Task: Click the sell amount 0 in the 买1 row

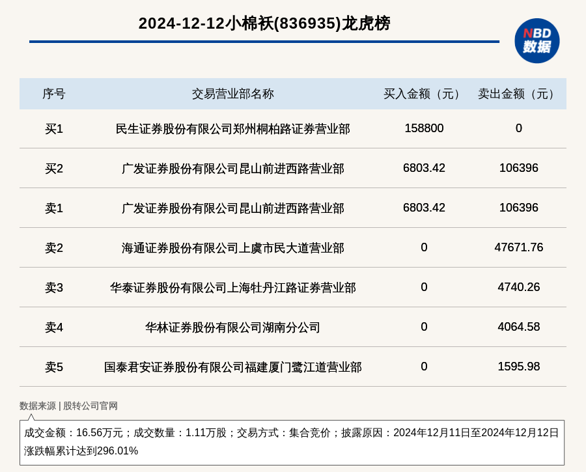Action: pos(519,128)
